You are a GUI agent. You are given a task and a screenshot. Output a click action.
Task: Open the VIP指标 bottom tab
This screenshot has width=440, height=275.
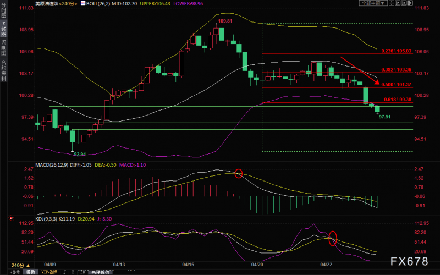tap(49, 272)
